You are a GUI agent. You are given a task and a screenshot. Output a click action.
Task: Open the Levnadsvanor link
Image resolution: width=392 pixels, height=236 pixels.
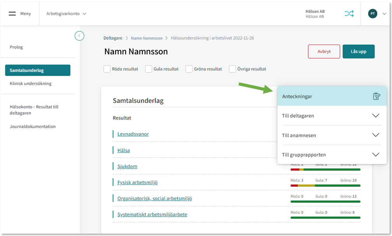(x=133, y=134)
